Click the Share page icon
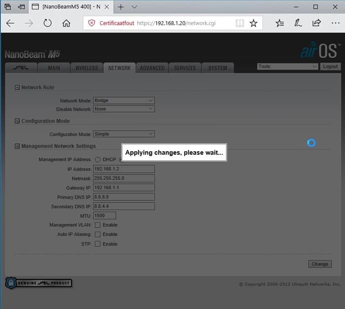Image resolution: width=345 pixels, height=309 pixels. pyautogui.click(x=316, y=23)
